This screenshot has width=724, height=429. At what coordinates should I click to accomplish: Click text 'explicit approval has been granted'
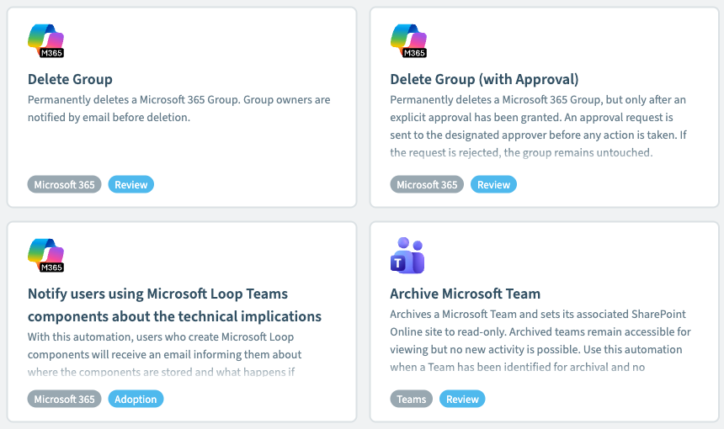click(476, 118)
